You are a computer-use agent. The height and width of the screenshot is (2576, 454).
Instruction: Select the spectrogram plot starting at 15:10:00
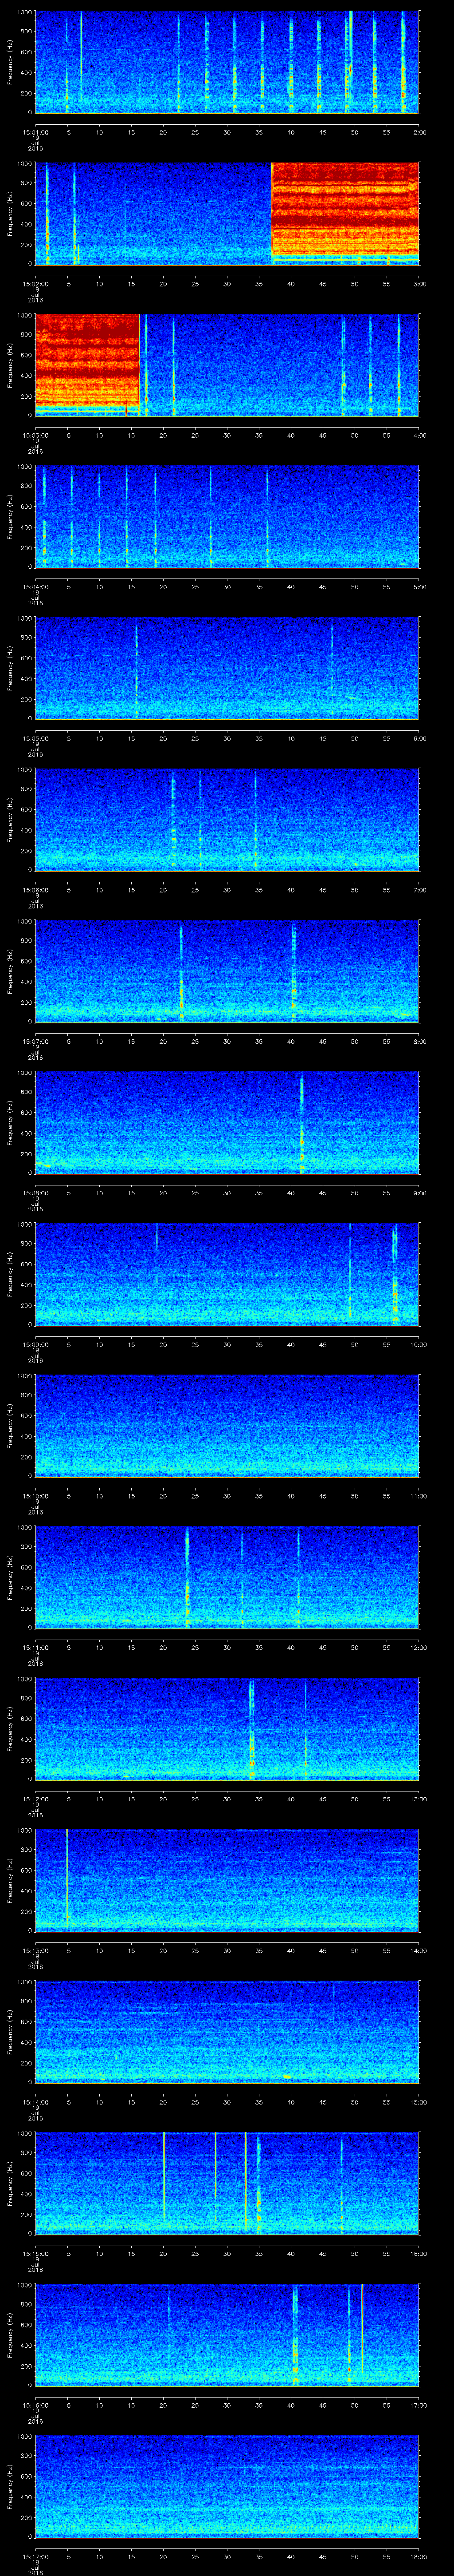[x=227, y=1425]
